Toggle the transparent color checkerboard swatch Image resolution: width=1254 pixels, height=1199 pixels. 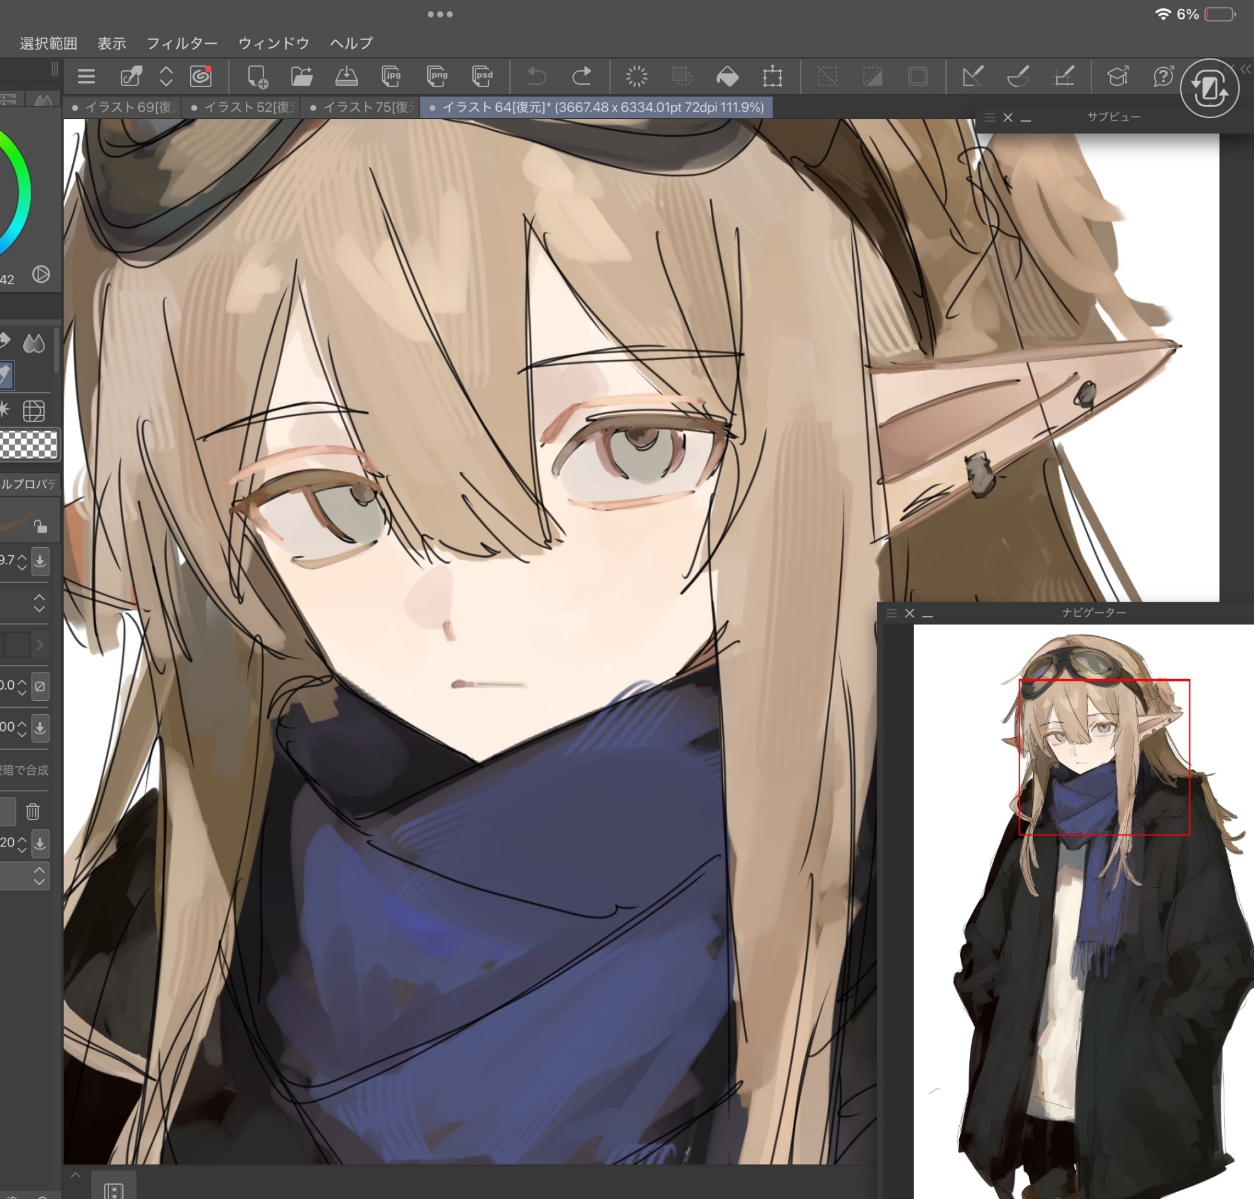pos(29,444)
